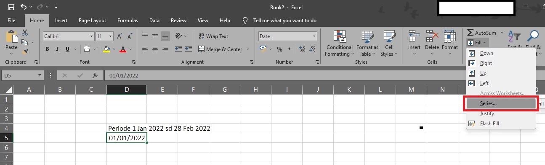
Task: Click Increase Decimal icon
Action: pos(303,49)
